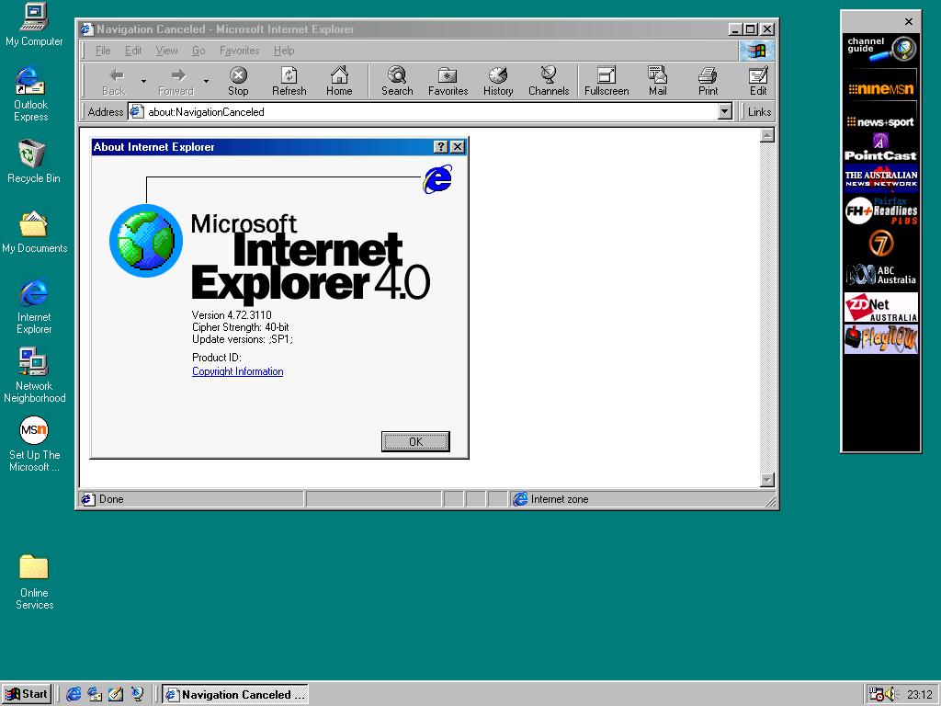The image size is (941, 706).
Task: Open the Start menu
Action: (27, 694)
